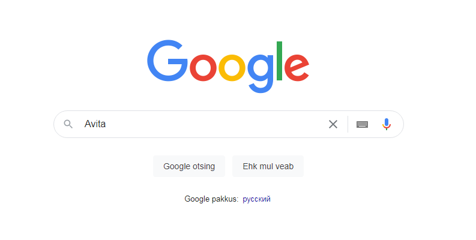Screen dimensions: 476x240
Task: Click the yellow o in Google logo
Action: point(232,68)
